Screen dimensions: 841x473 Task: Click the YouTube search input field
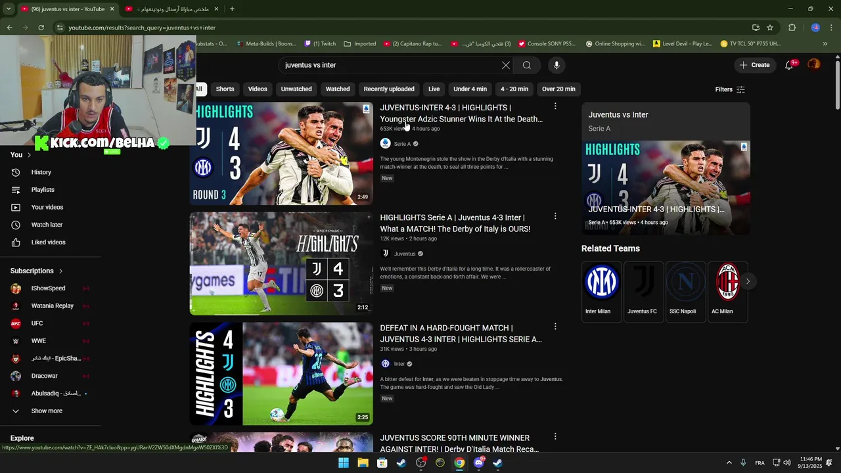tap(390, 65)
